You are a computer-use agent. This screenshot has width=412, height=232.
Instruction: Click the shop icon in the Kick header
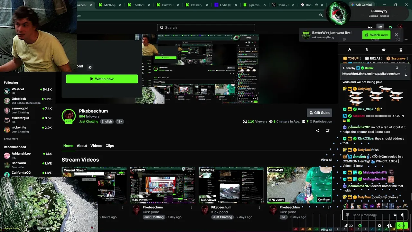(370, 27)
